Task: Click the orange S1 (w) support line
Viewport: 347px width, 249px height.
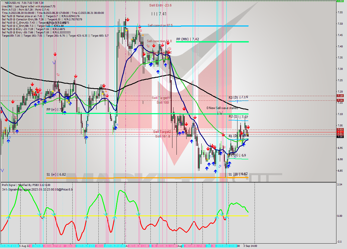Action: coord(147,178)
